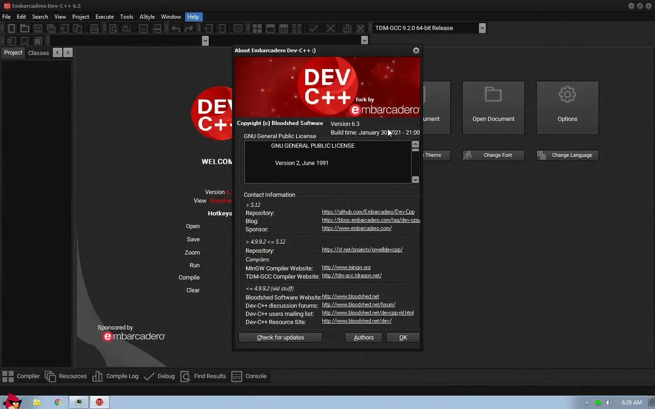
Task: Click the New file toolbar icon
Action: 11,28
